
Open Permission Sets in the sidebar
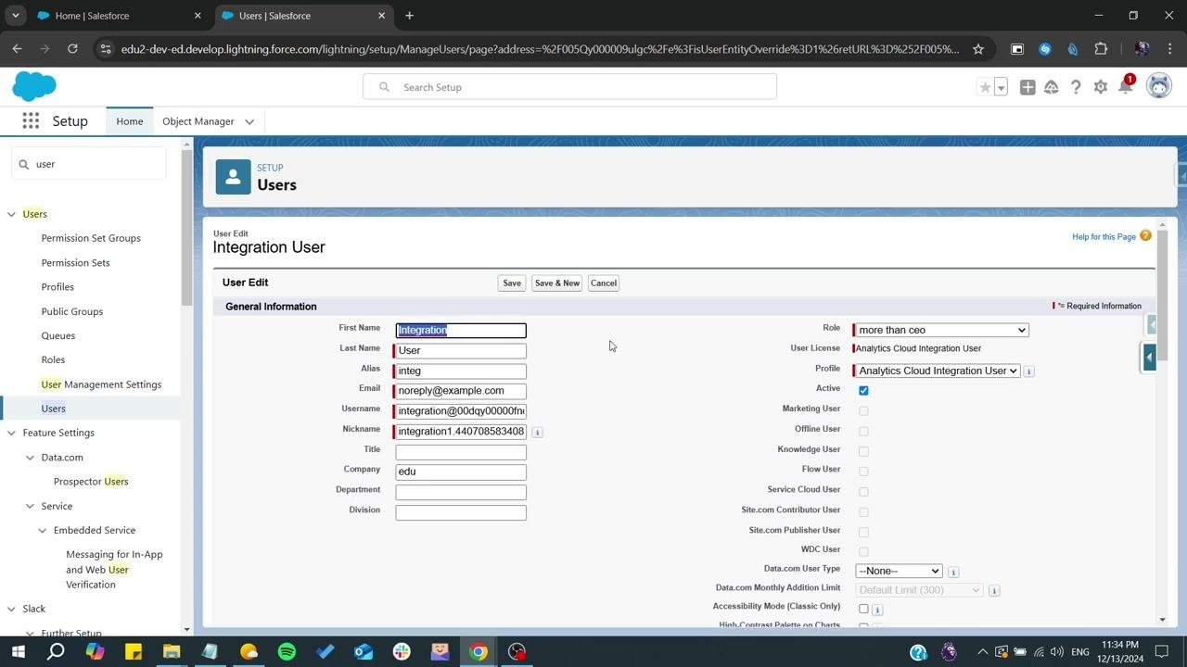[75, 262]
